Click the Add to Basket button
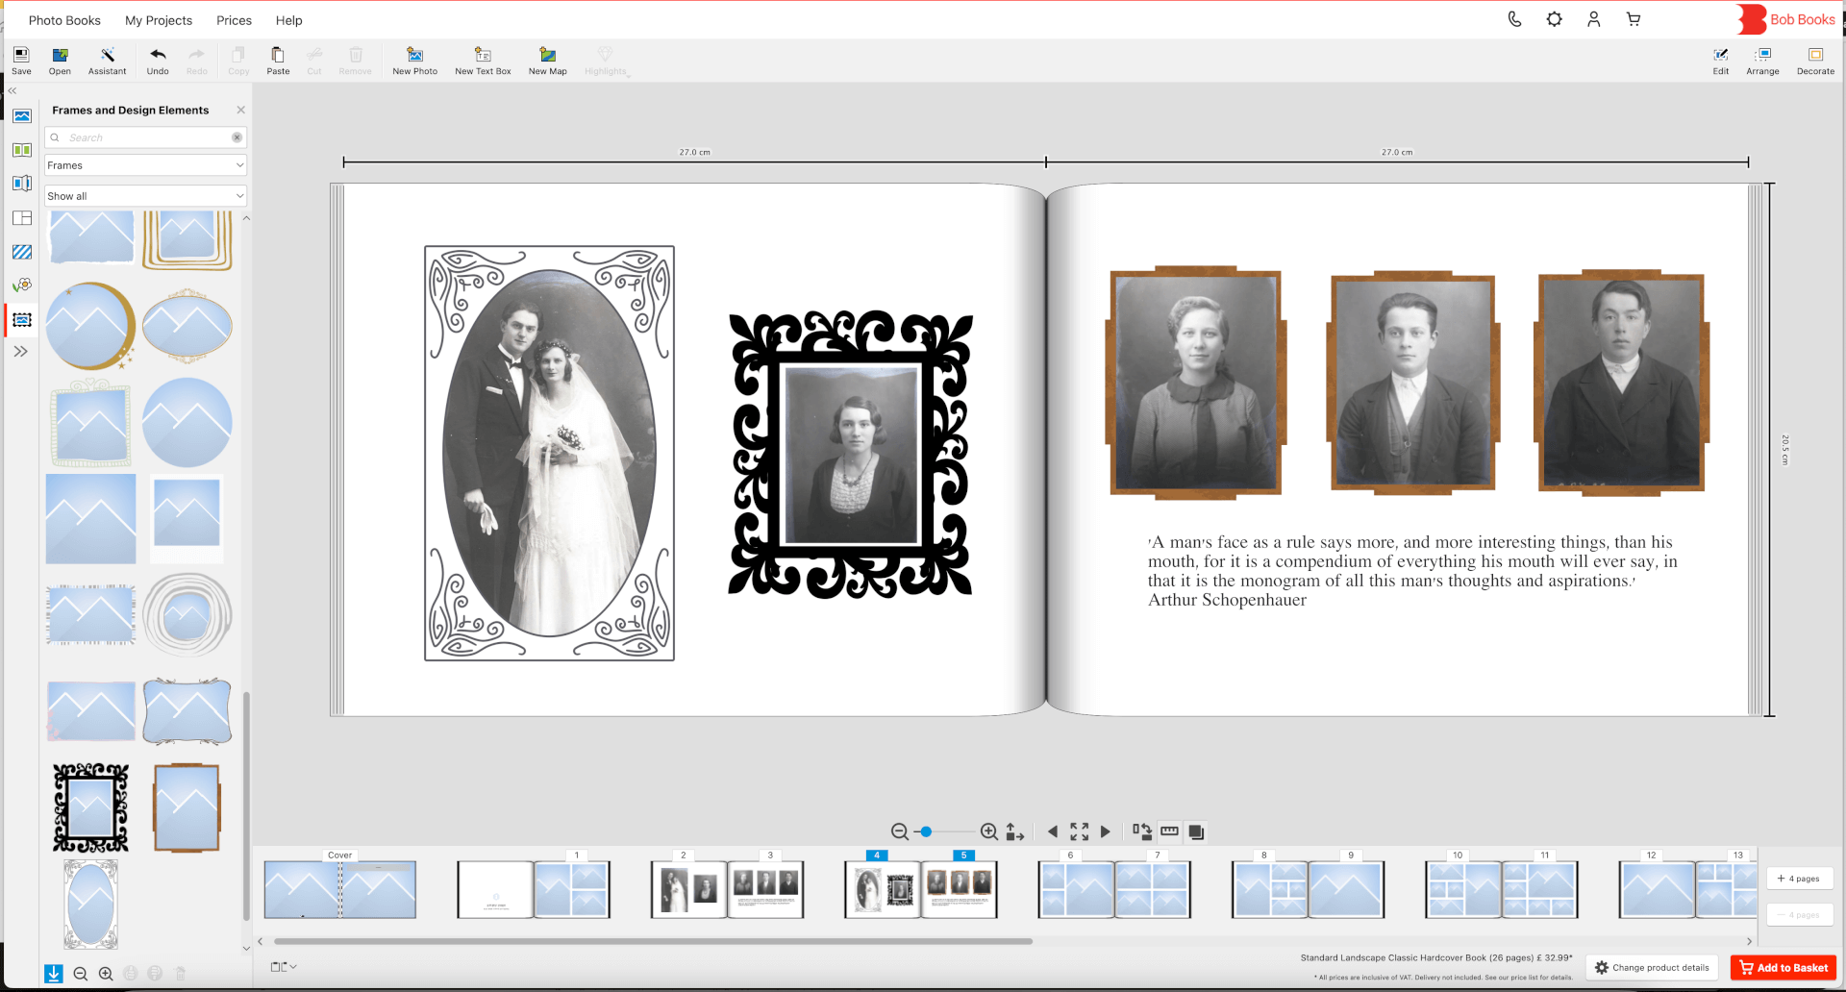The width and height of the screenshot is (1846, 992). point(1784,968)
